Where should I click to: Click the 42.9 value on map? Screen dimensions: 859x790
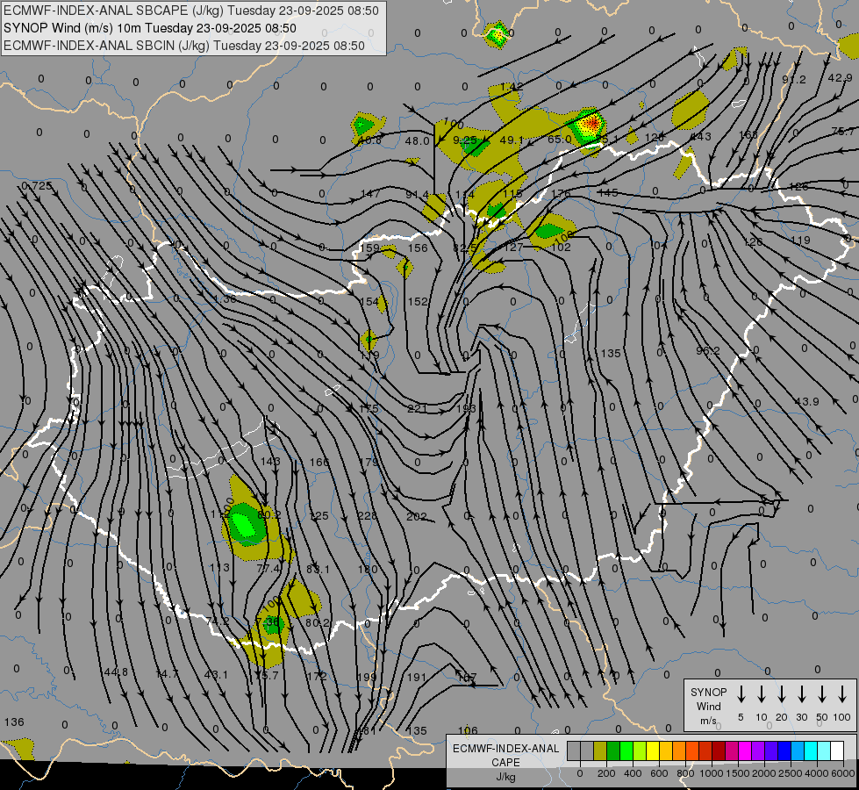[841, 78]
